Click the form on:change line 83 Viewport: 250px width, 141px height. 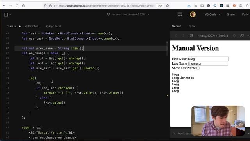pos(53,137)
